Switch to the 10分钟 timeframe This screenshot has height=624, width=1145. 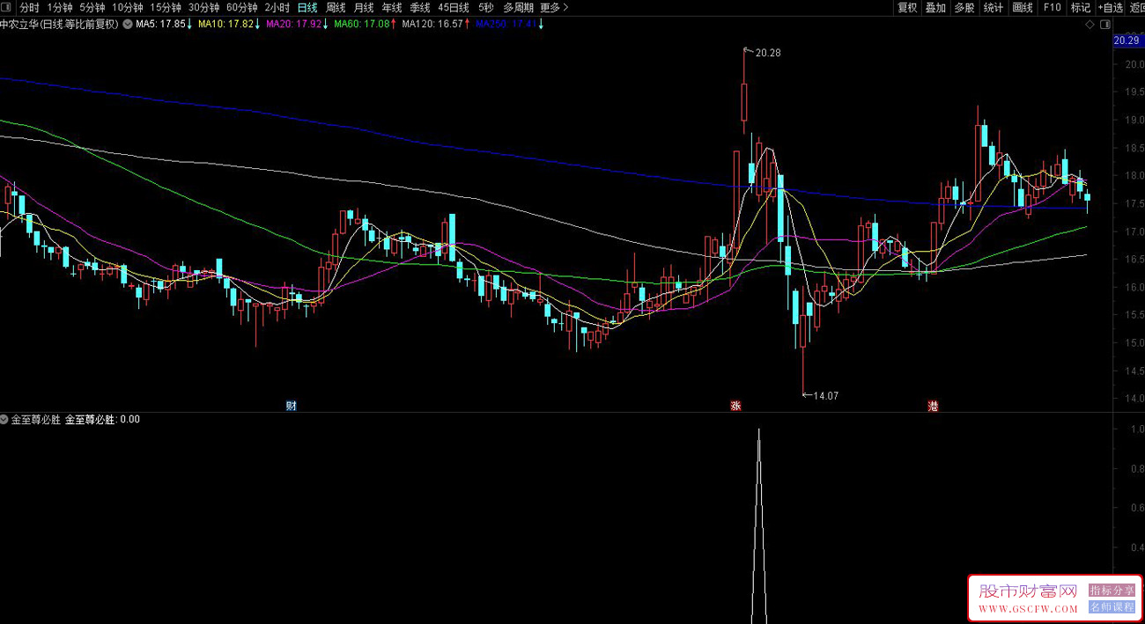coord(128,8)
